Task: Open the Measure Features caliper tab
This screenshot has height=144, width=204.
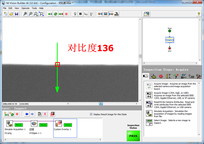Action: tap(169, 76)
